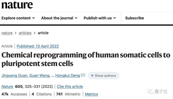Open the About the journal dropdown
This screenshot has width=173, height=99.
point(59,18)
